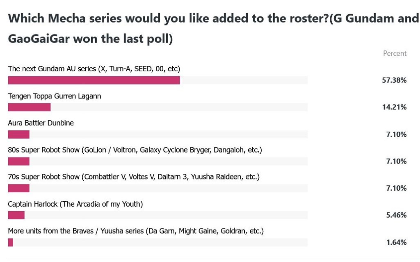Click the Tengen Toppa Gurren Lagann result bar
420x262 pixels.
(30, 107)
